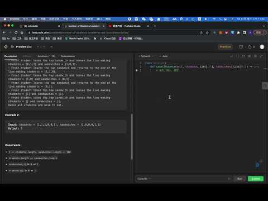Open the layout icon beside Premium
The width and height of the screenshot is (268, 201).
point(241,47)
